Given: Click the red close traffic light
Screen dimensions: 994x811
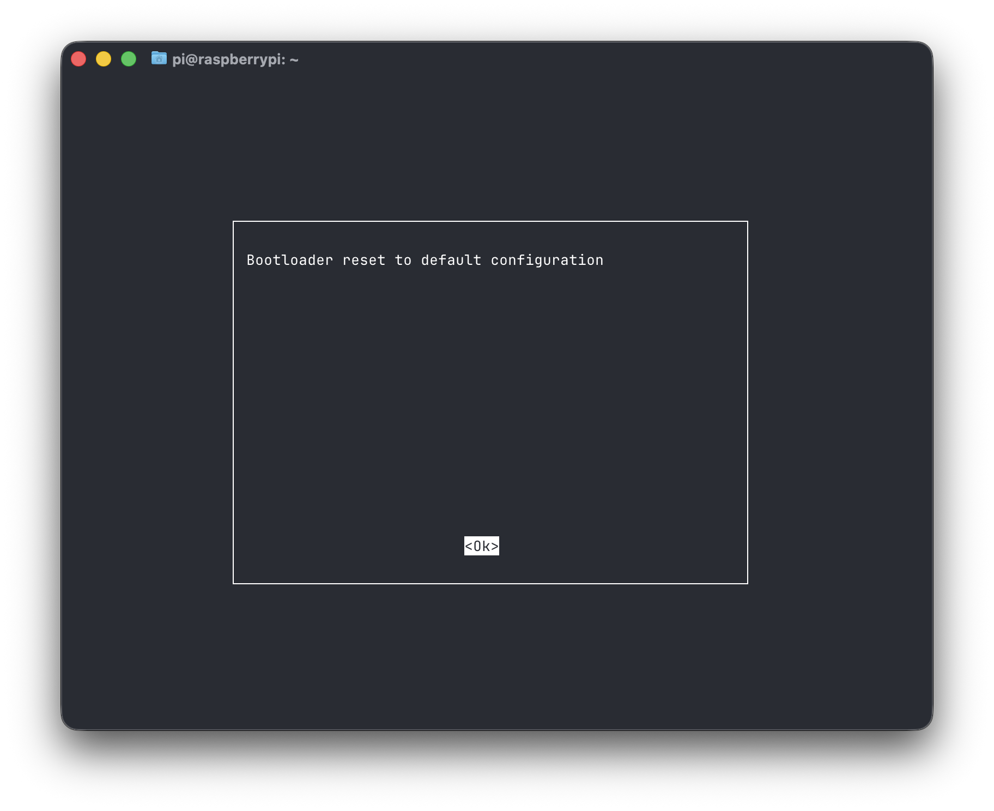Looking at the screenshot, I should click(78, 58).
